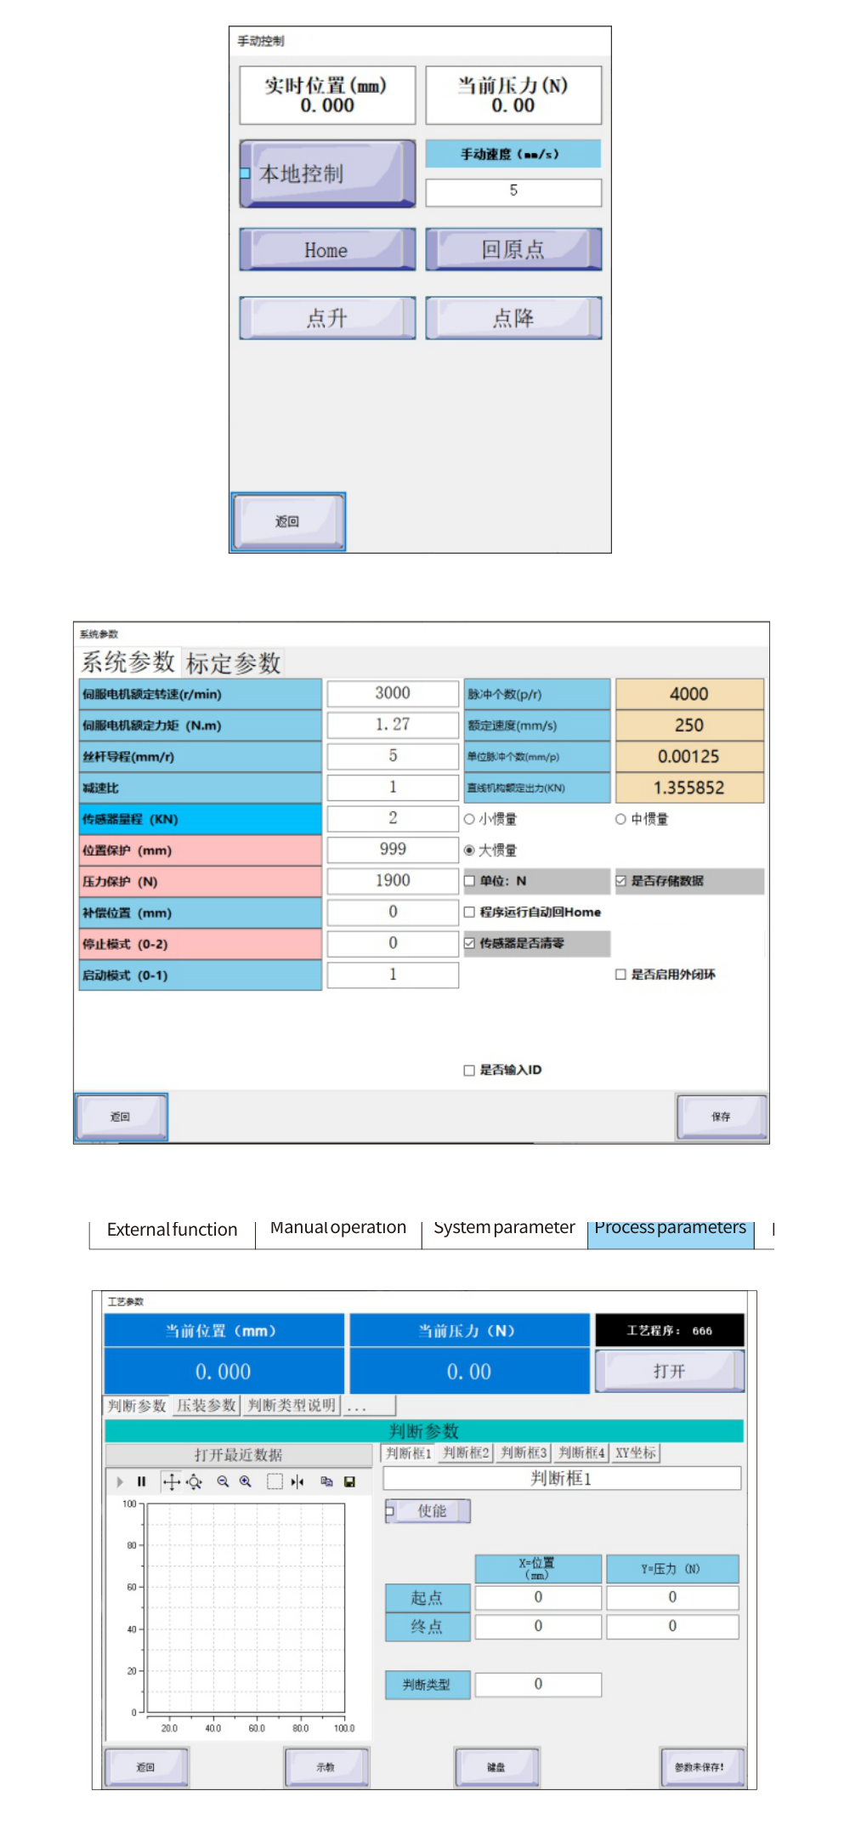Click the Home button in manual control
Image resolution: width=850 pixels, height=1825 pixels.
(x=327, y=249)
